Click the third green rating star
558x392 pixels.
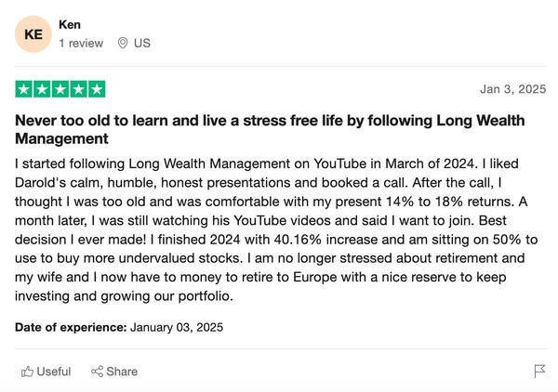point(60,89)
